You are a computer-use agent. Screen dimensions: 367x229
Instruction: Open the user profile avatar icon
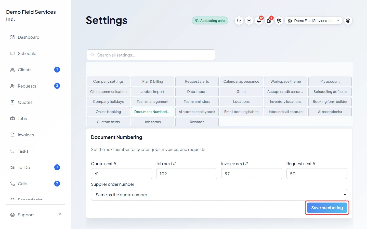(x=348, y=21)
